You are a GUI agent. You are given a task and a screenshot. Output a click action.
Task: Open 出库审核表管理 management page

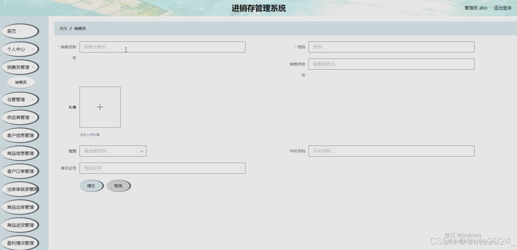(x=20, y=189)
